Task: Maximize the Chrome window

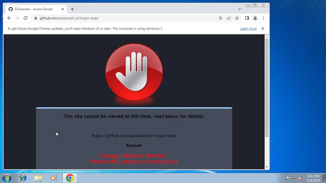Action: 254,5
